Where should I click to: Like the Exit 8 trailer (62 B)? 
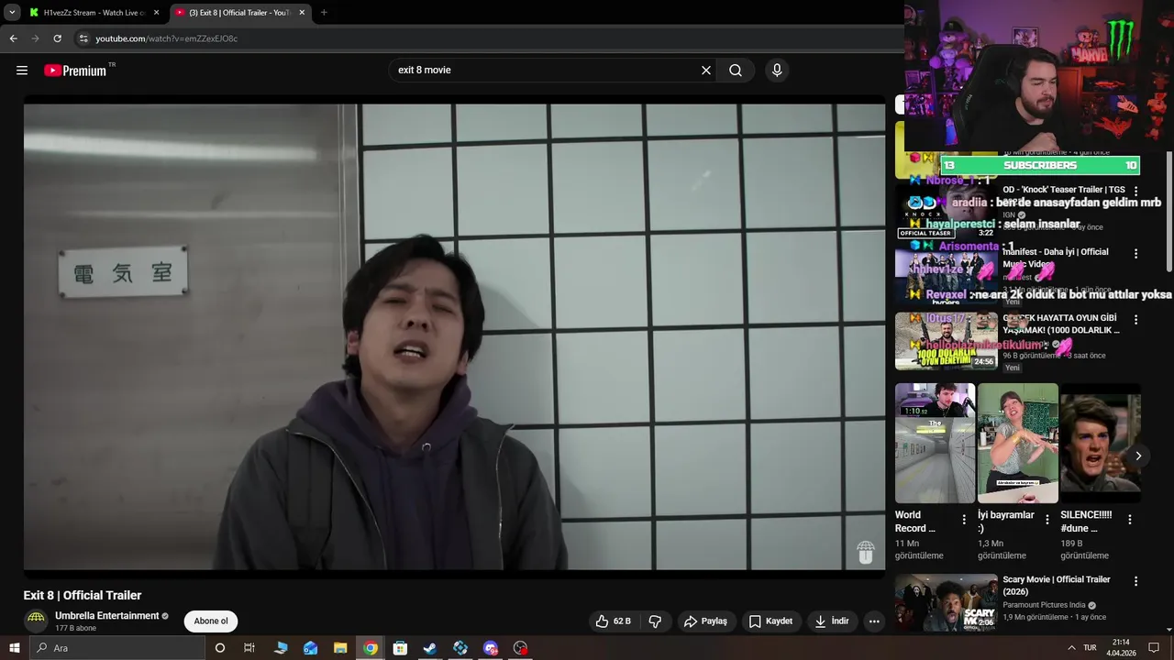tap(614, 621)
